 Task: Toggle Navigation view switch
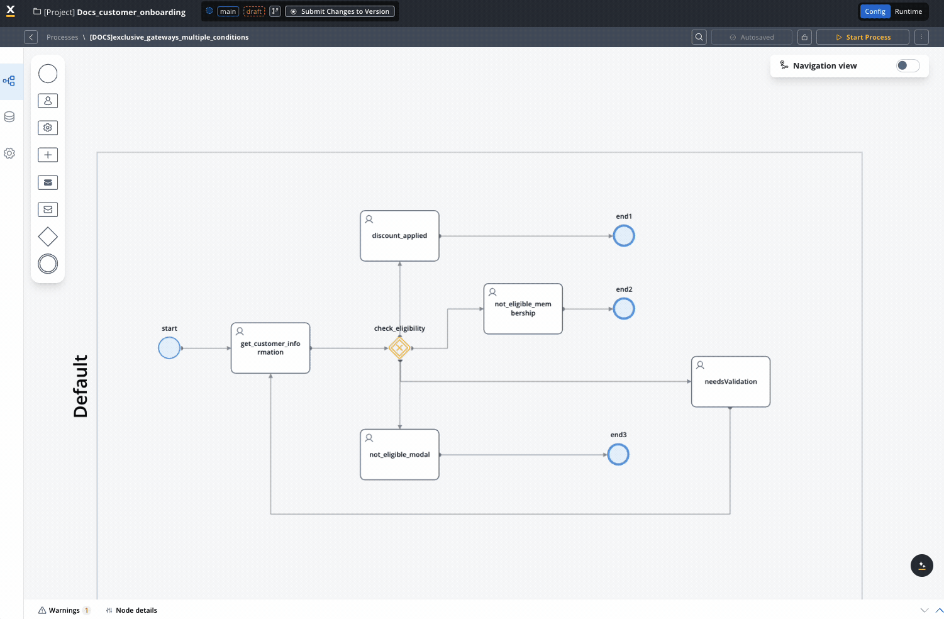pyautogui.click(x=908, y=65)
